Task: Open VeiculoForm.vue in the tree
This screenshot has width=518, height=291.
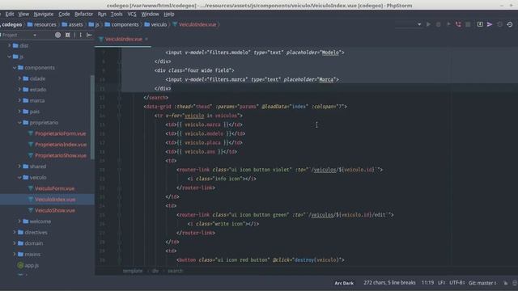Action: tap(54, 188)
